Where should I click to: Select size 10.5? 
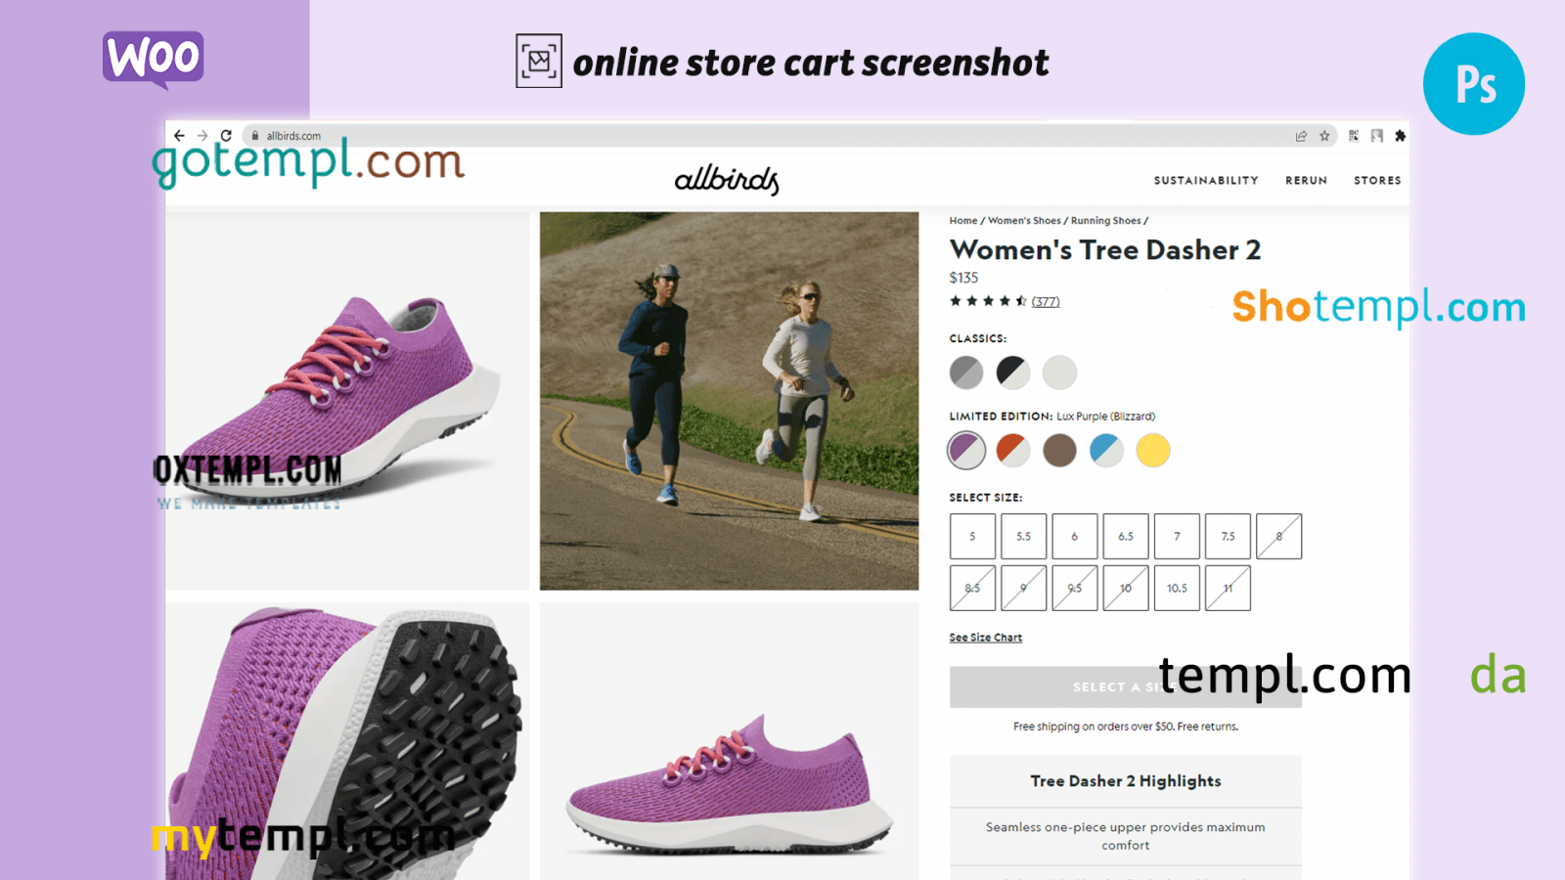coord(1177,589)
